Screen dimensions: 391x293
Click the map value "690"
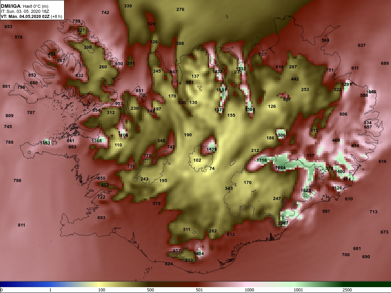366,257
